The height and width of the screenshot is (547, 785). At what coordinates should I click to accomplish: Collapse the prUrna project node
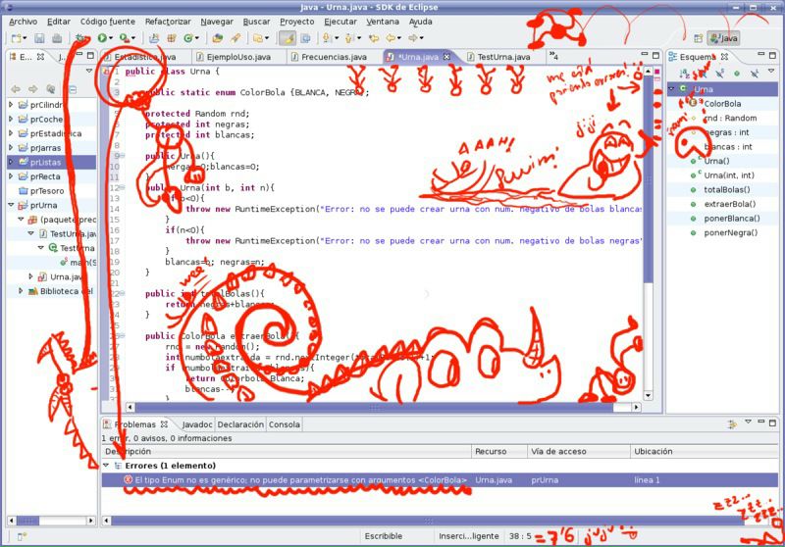[x=11, y=205]
